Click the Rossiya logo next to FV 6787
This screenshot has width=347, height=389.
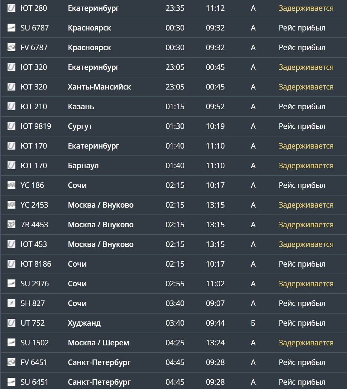(11, 48)
